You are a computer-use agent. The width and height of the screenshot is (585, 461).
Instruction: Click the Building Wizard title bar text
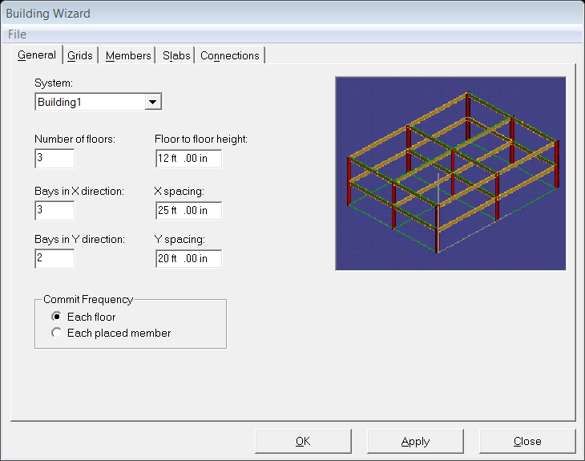[x=48, y=14]
